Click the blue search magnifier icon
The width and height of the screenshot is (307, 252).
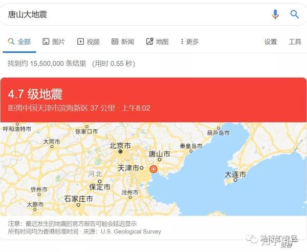[x=294, y=14]
